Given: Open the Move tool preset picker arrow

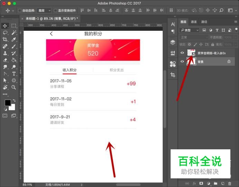Looking at the screenshot, I should (x=13, y=11).
